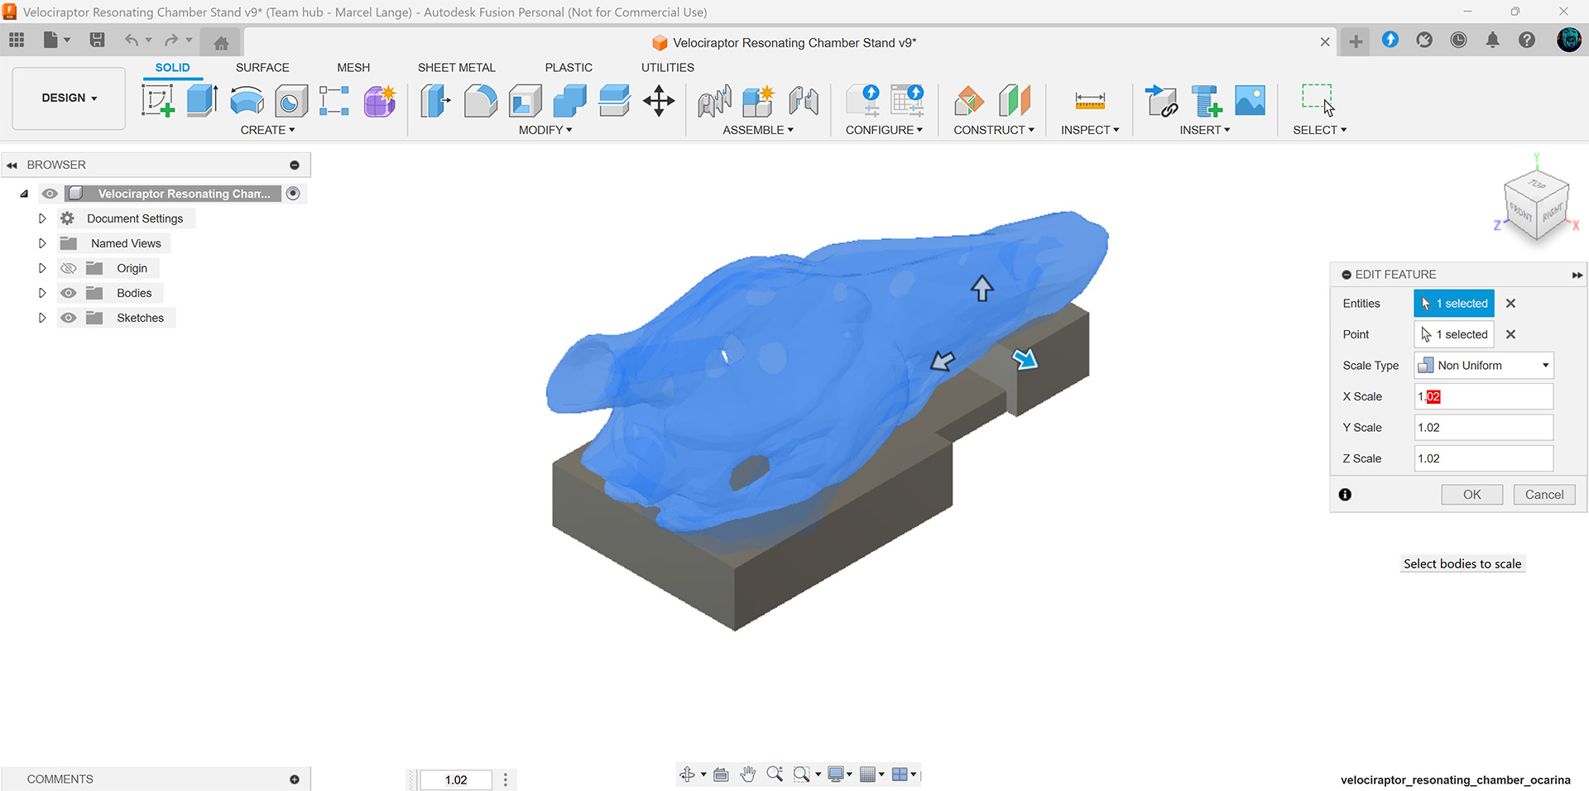Clear the Point selection
1589x791 pixels.
[x=1510, y=334]
